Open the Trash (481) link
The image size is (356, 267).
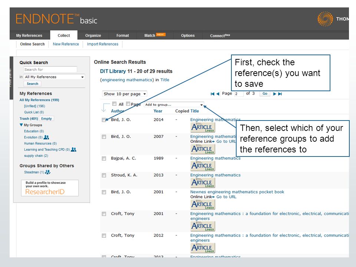29,119
